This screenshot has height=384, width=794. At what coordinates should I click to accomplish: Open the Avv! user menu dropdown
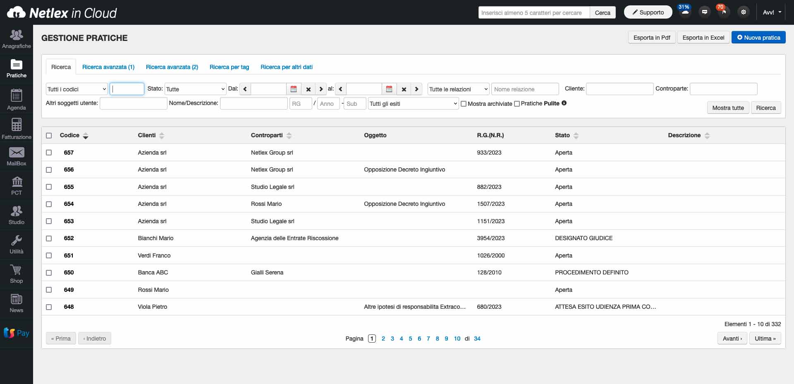pos(772,12)
